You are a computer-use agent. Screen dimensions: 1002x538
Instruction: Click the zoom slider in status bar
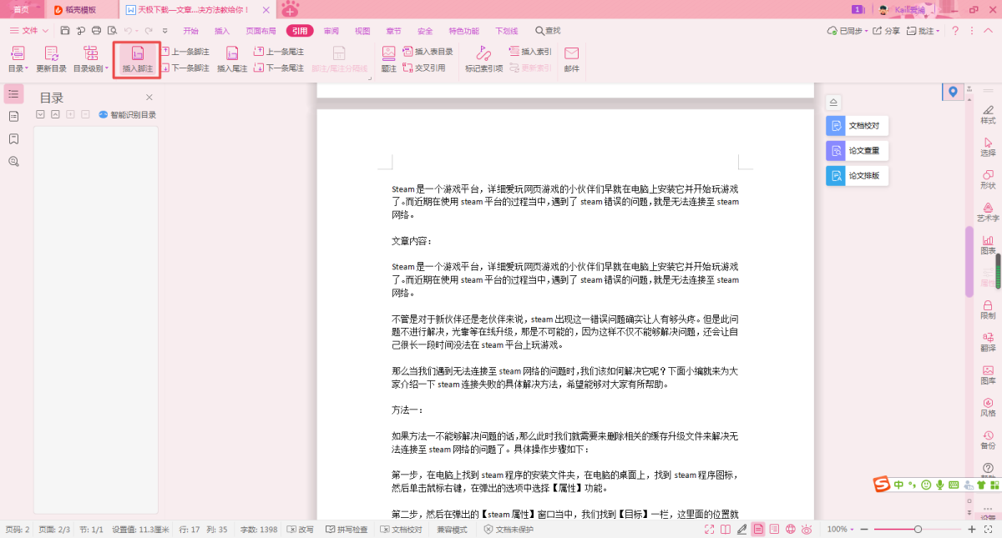(x=918, y=530)
